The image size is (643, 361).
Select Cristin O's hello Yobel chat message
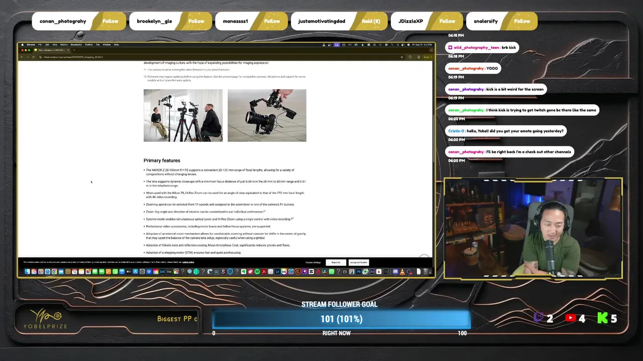click(x=506, y=131)
